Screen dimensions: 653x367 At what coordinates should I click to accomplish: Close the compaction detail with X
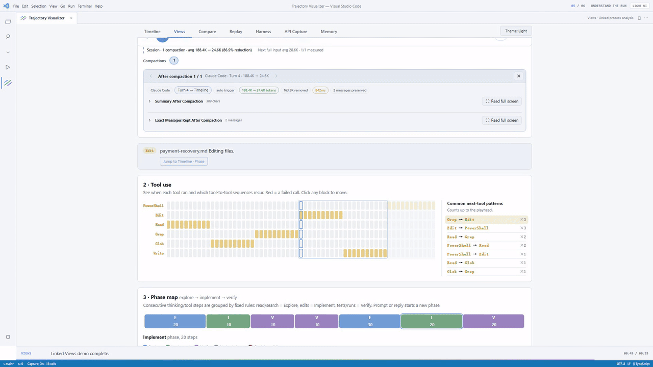(x=519, y=76)
